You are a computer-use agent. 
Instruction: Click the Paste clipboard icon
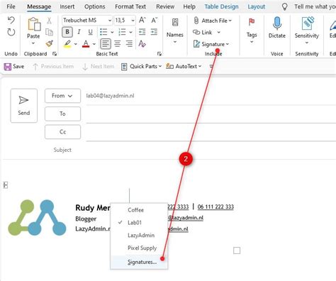click(34, 24)
